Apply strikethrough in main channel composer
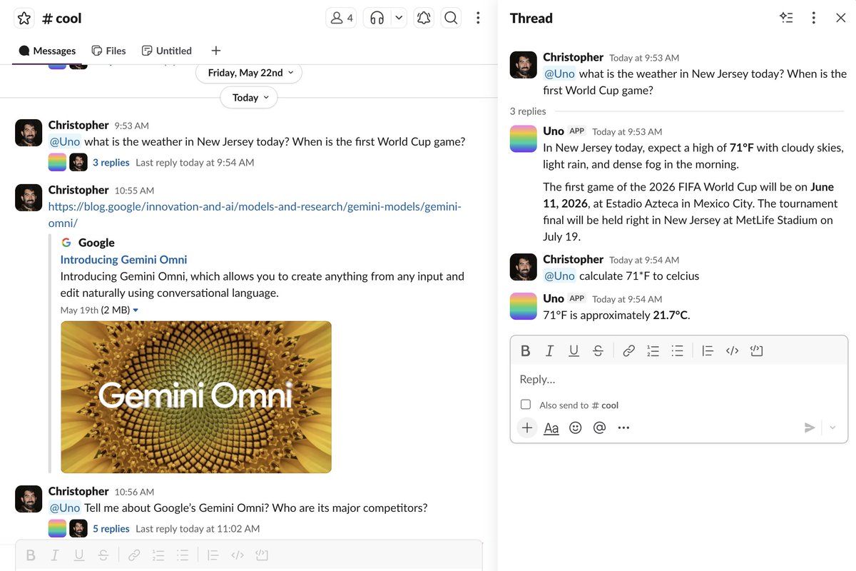Screen dimensions: 856x571 tap(103, 555)
